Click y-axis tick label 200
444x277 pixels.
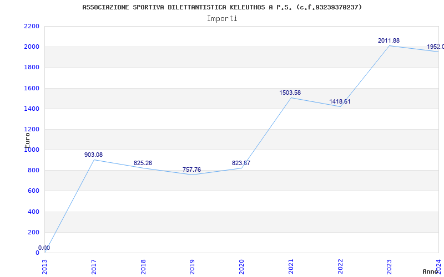pos(34,232)
